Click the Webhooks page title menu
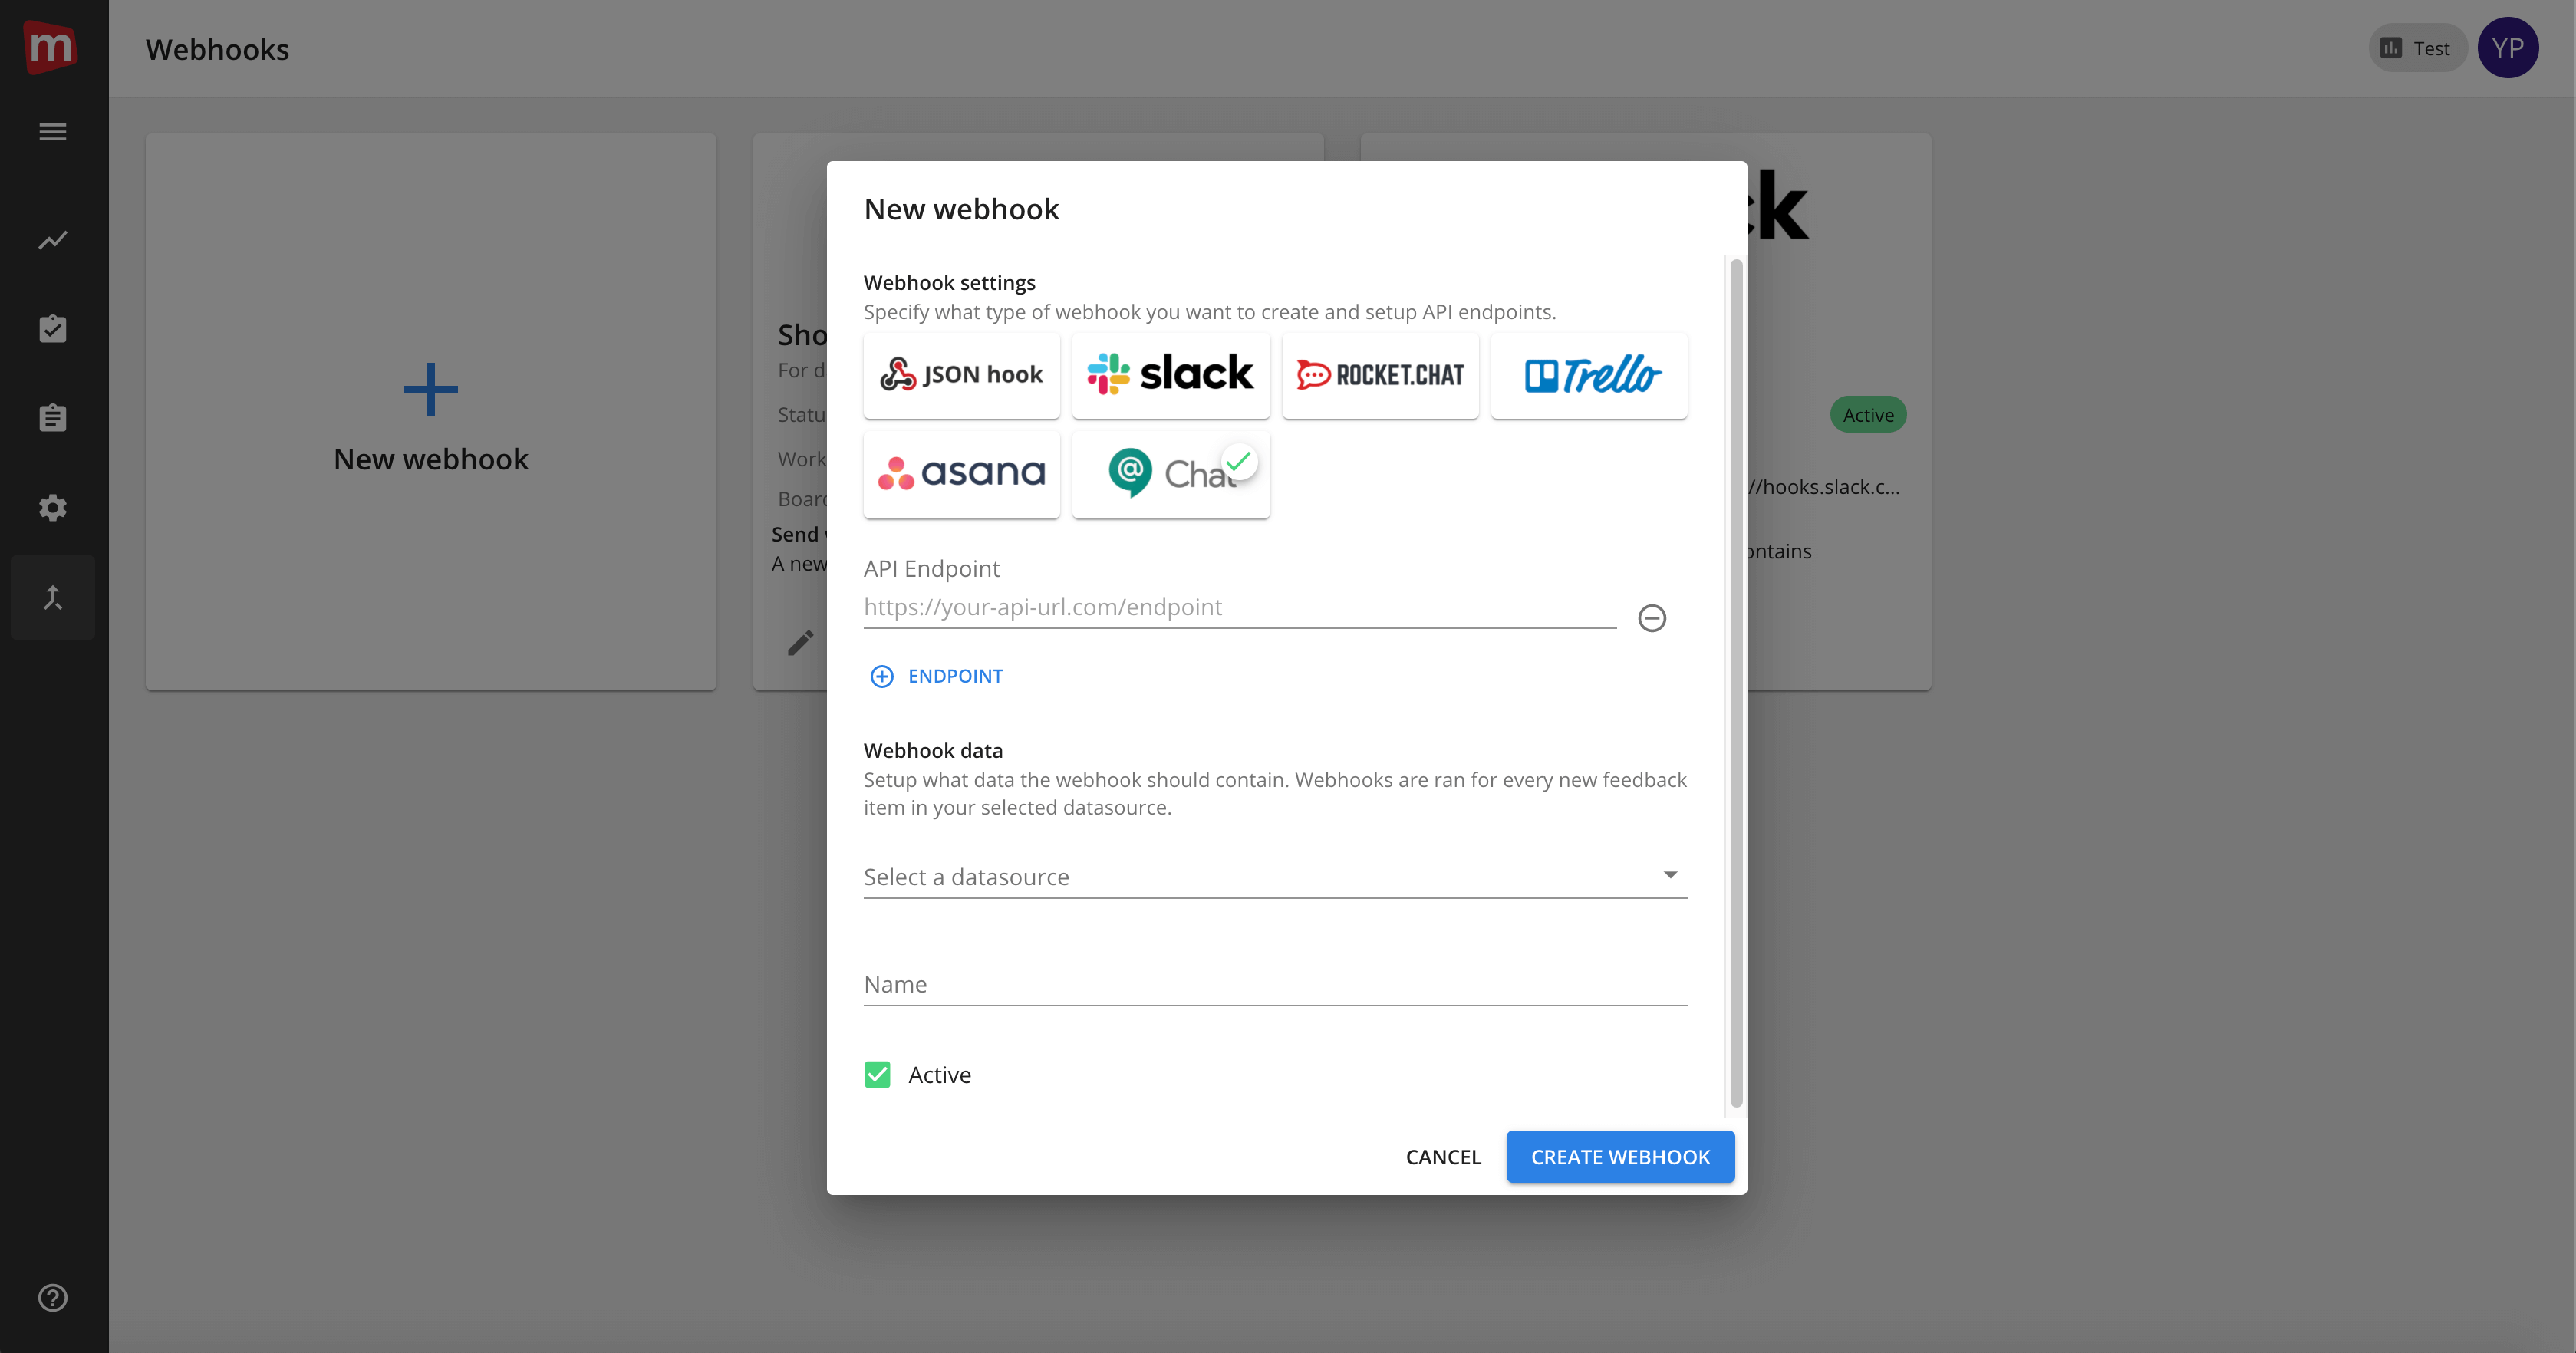Image resolution: width=2576 pixels, height=1353 pixels. pos(218,48)
